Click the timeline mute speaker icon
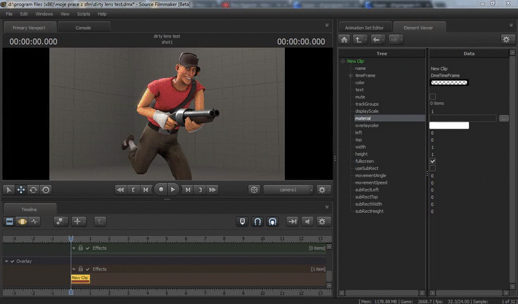 [x=308, y=221]
